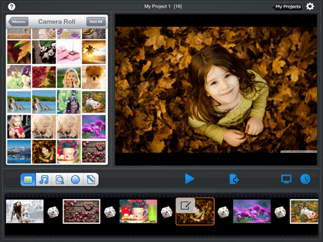Screen dimensions: 323x242
Task: Edit the selected autumn leaves slide
Action: pos(185,205)
